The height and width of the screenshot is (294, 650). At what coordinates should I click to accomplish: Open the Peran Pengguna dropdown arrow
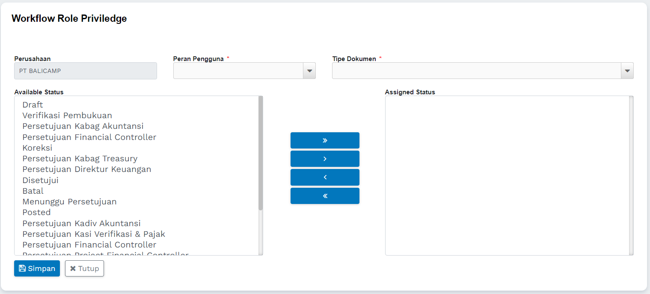[309, 71]
